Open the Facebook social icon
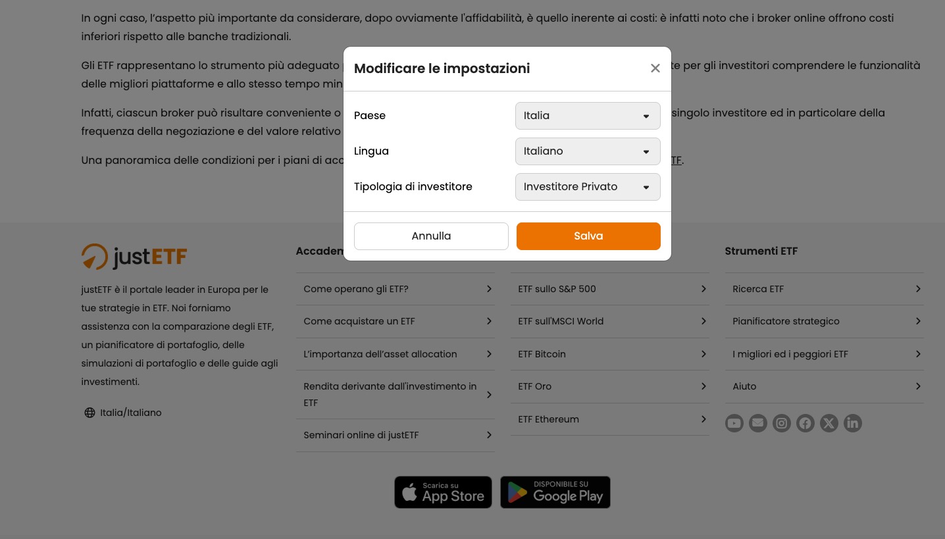This screenshot has height=539, width=945. [805, 423]
